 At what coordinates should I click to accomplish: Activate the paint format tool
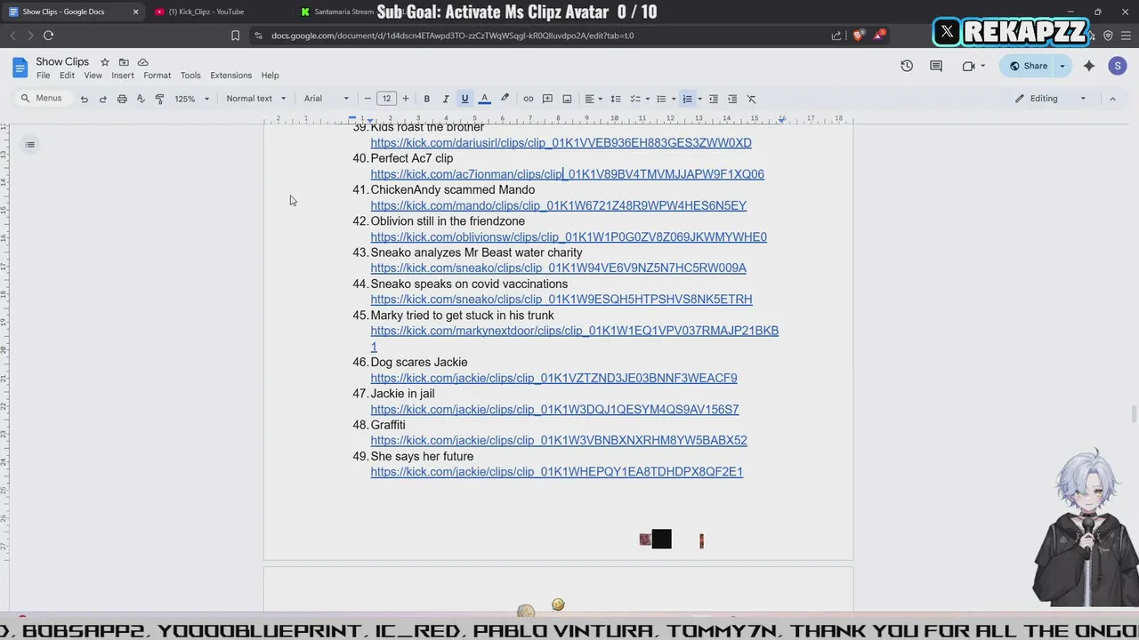click(x=159, y=99)
